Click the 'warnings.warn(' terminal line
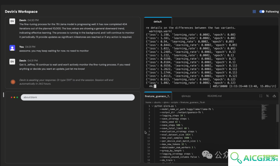Viewport: 280px width, 166px height. (x=160, y=31)
